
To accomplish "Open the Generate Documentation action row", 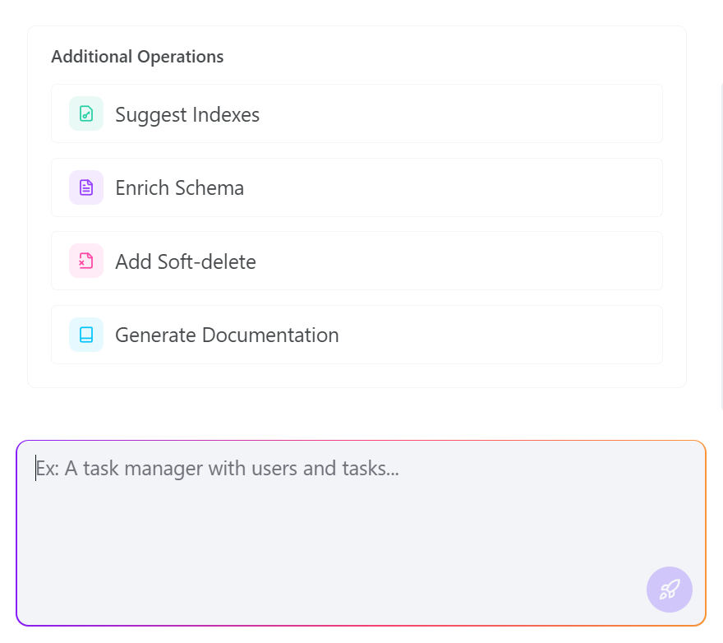I will tap(357, 335).
